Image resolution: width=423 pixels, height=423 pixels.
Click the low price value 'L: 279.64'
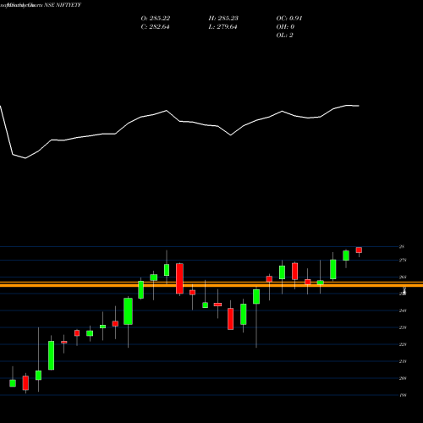pos(222,27)
